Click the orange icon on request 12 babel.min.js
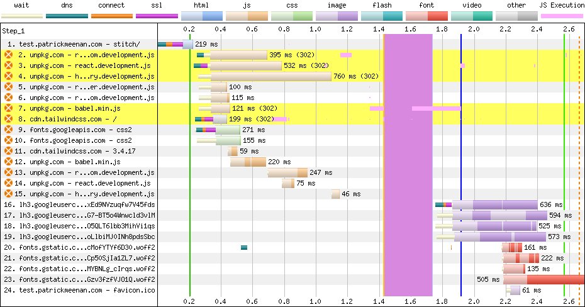This screenshot has width=585, height=307. [x=8, y=162]
